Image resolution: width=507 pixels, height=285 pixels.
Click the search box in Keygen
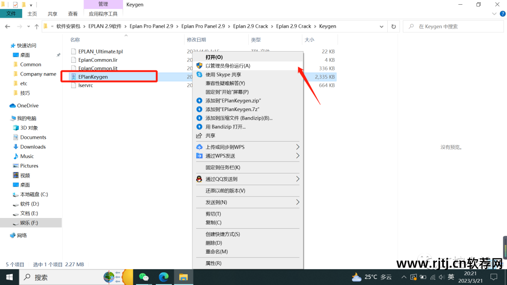pos(453,26)
